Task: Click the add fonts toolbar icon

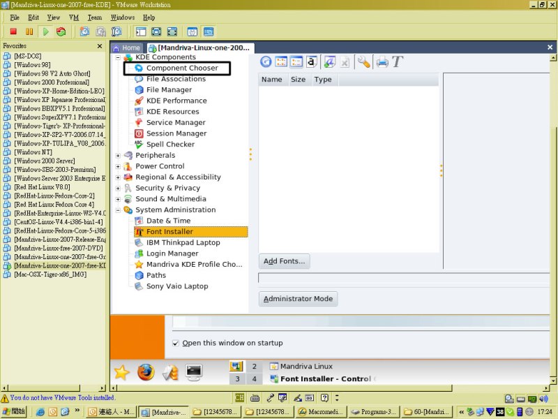Action: point(329,62)
